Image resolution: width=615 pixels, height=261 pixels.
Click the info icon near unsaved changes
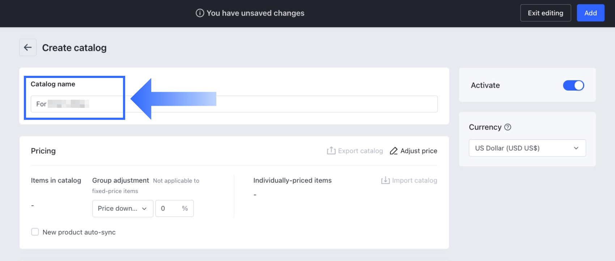[x=200, y=13]
